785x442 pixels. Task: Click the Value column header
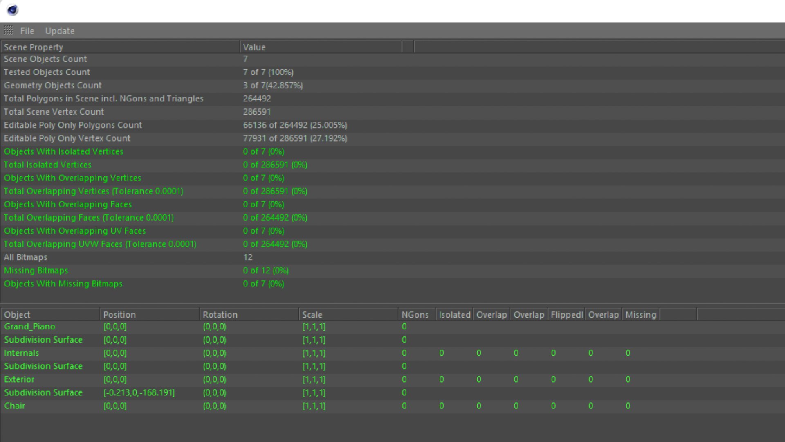pos(321,47)
